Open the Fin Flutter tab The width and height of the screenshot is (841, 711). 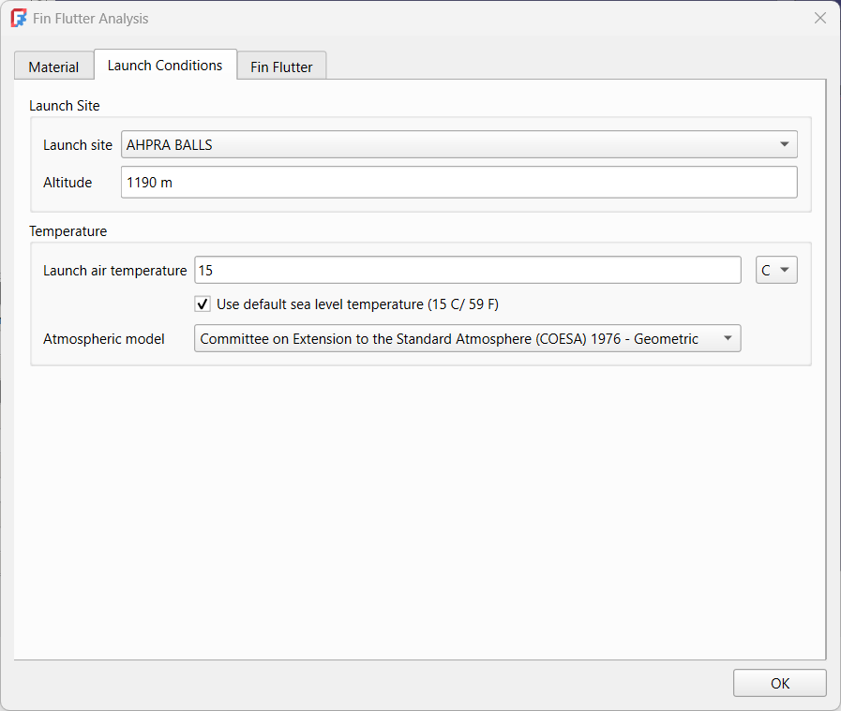tap(281, 67)
